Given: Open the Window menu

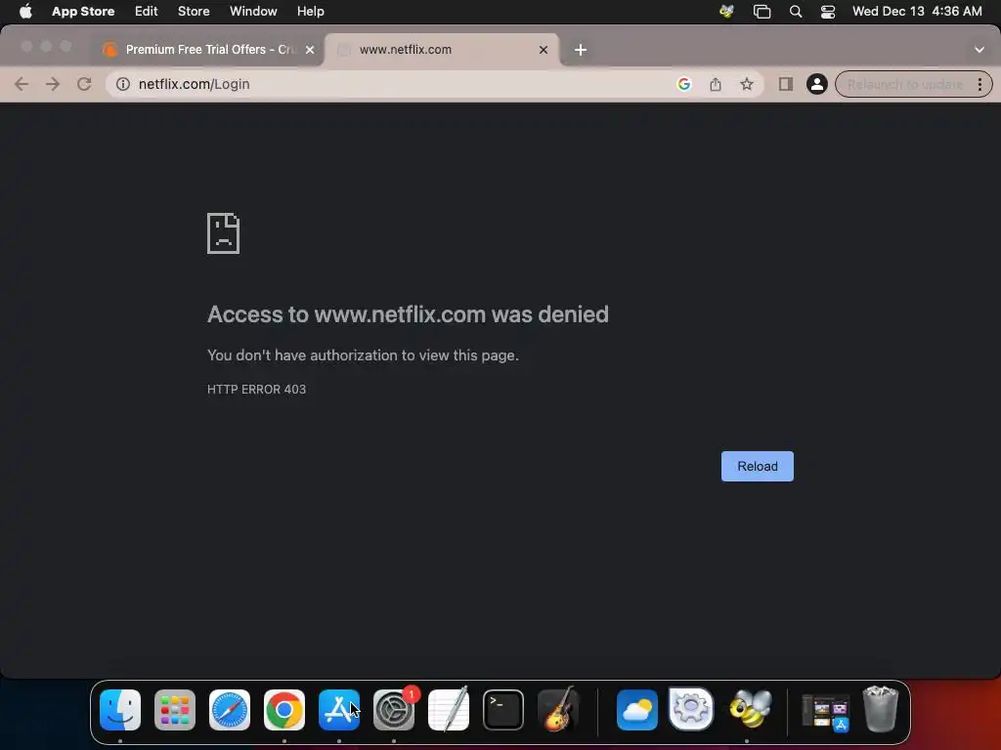Looking at the screenshot, I should (x=253, y=12).
